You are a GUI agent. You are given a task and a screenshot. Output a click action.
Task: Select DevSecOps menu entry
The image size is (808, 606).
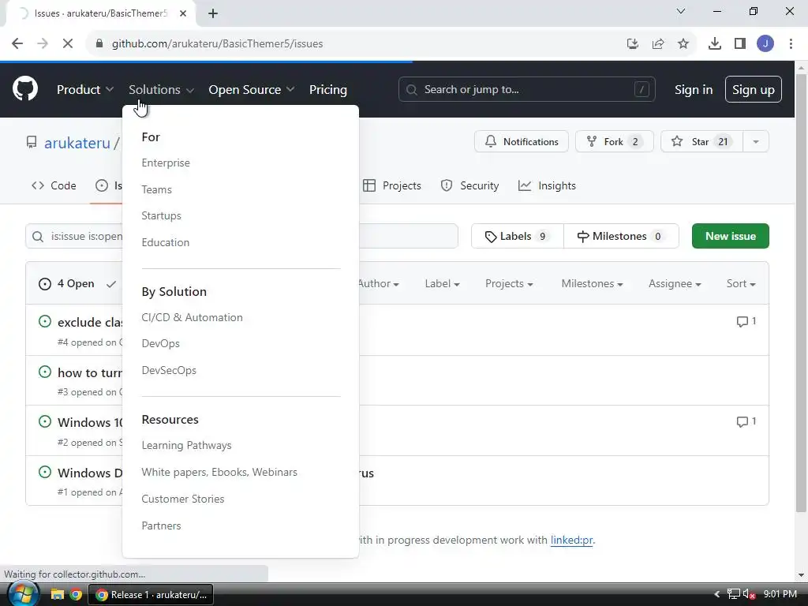(169, 370)
